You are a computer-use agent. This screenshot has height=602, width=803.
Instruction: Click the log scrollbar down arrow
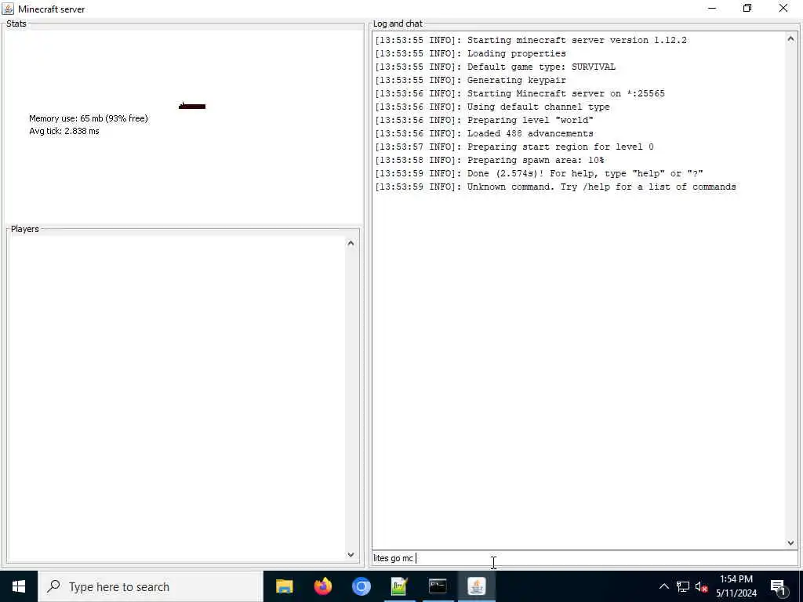[790, 542]
